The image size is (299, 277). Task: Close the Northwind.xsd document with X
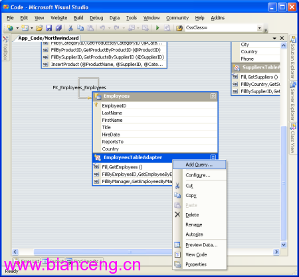(282, 38)
